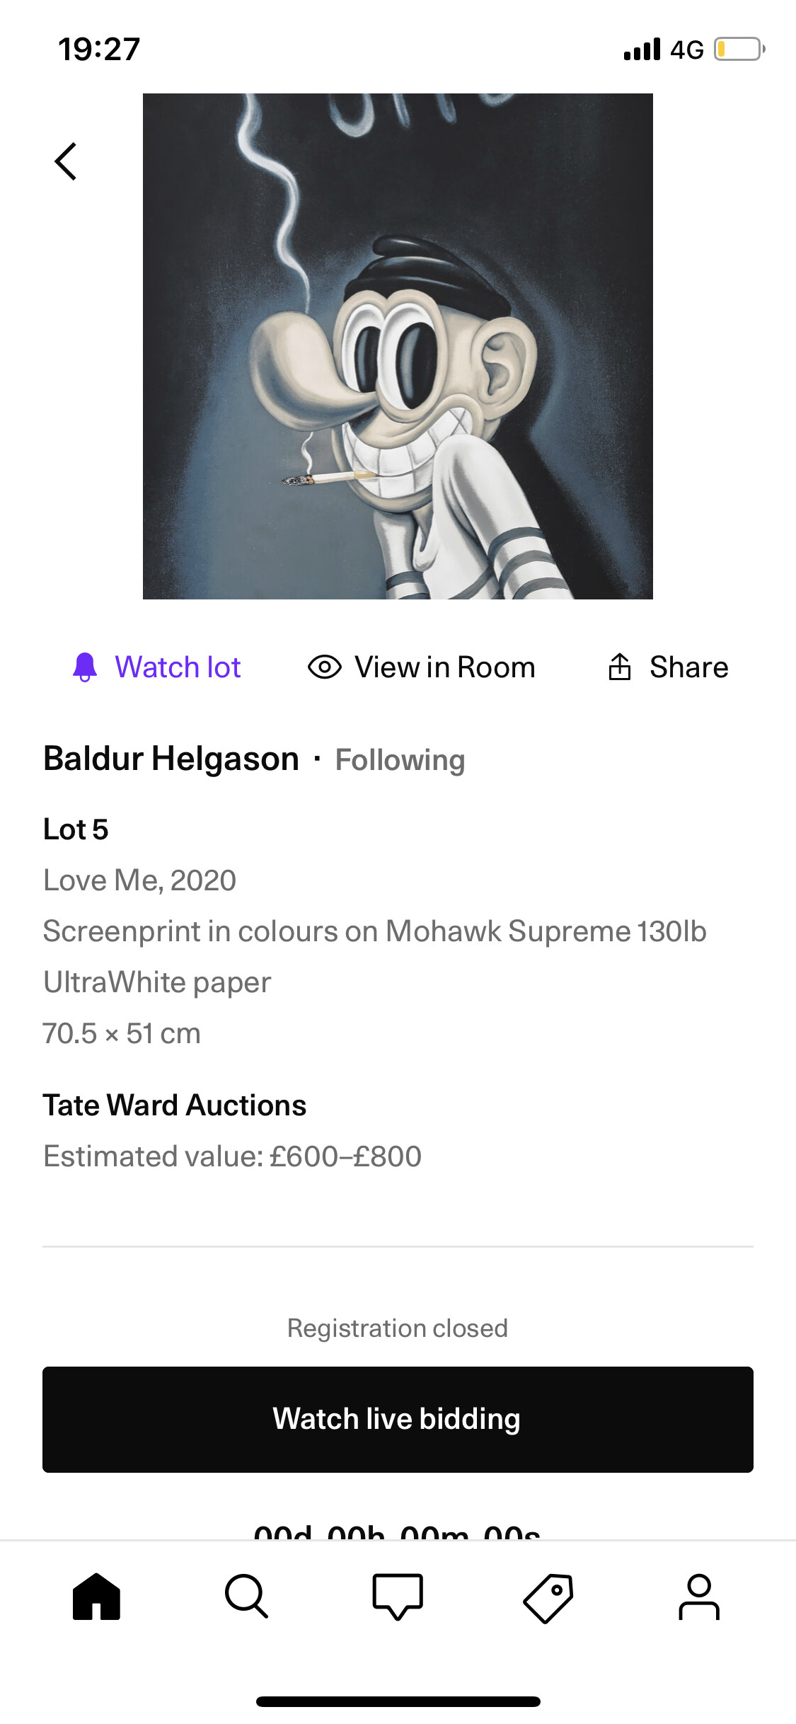
Task: Toggle Following for Baldur Helgason
Action: click(x=400, y=760)
